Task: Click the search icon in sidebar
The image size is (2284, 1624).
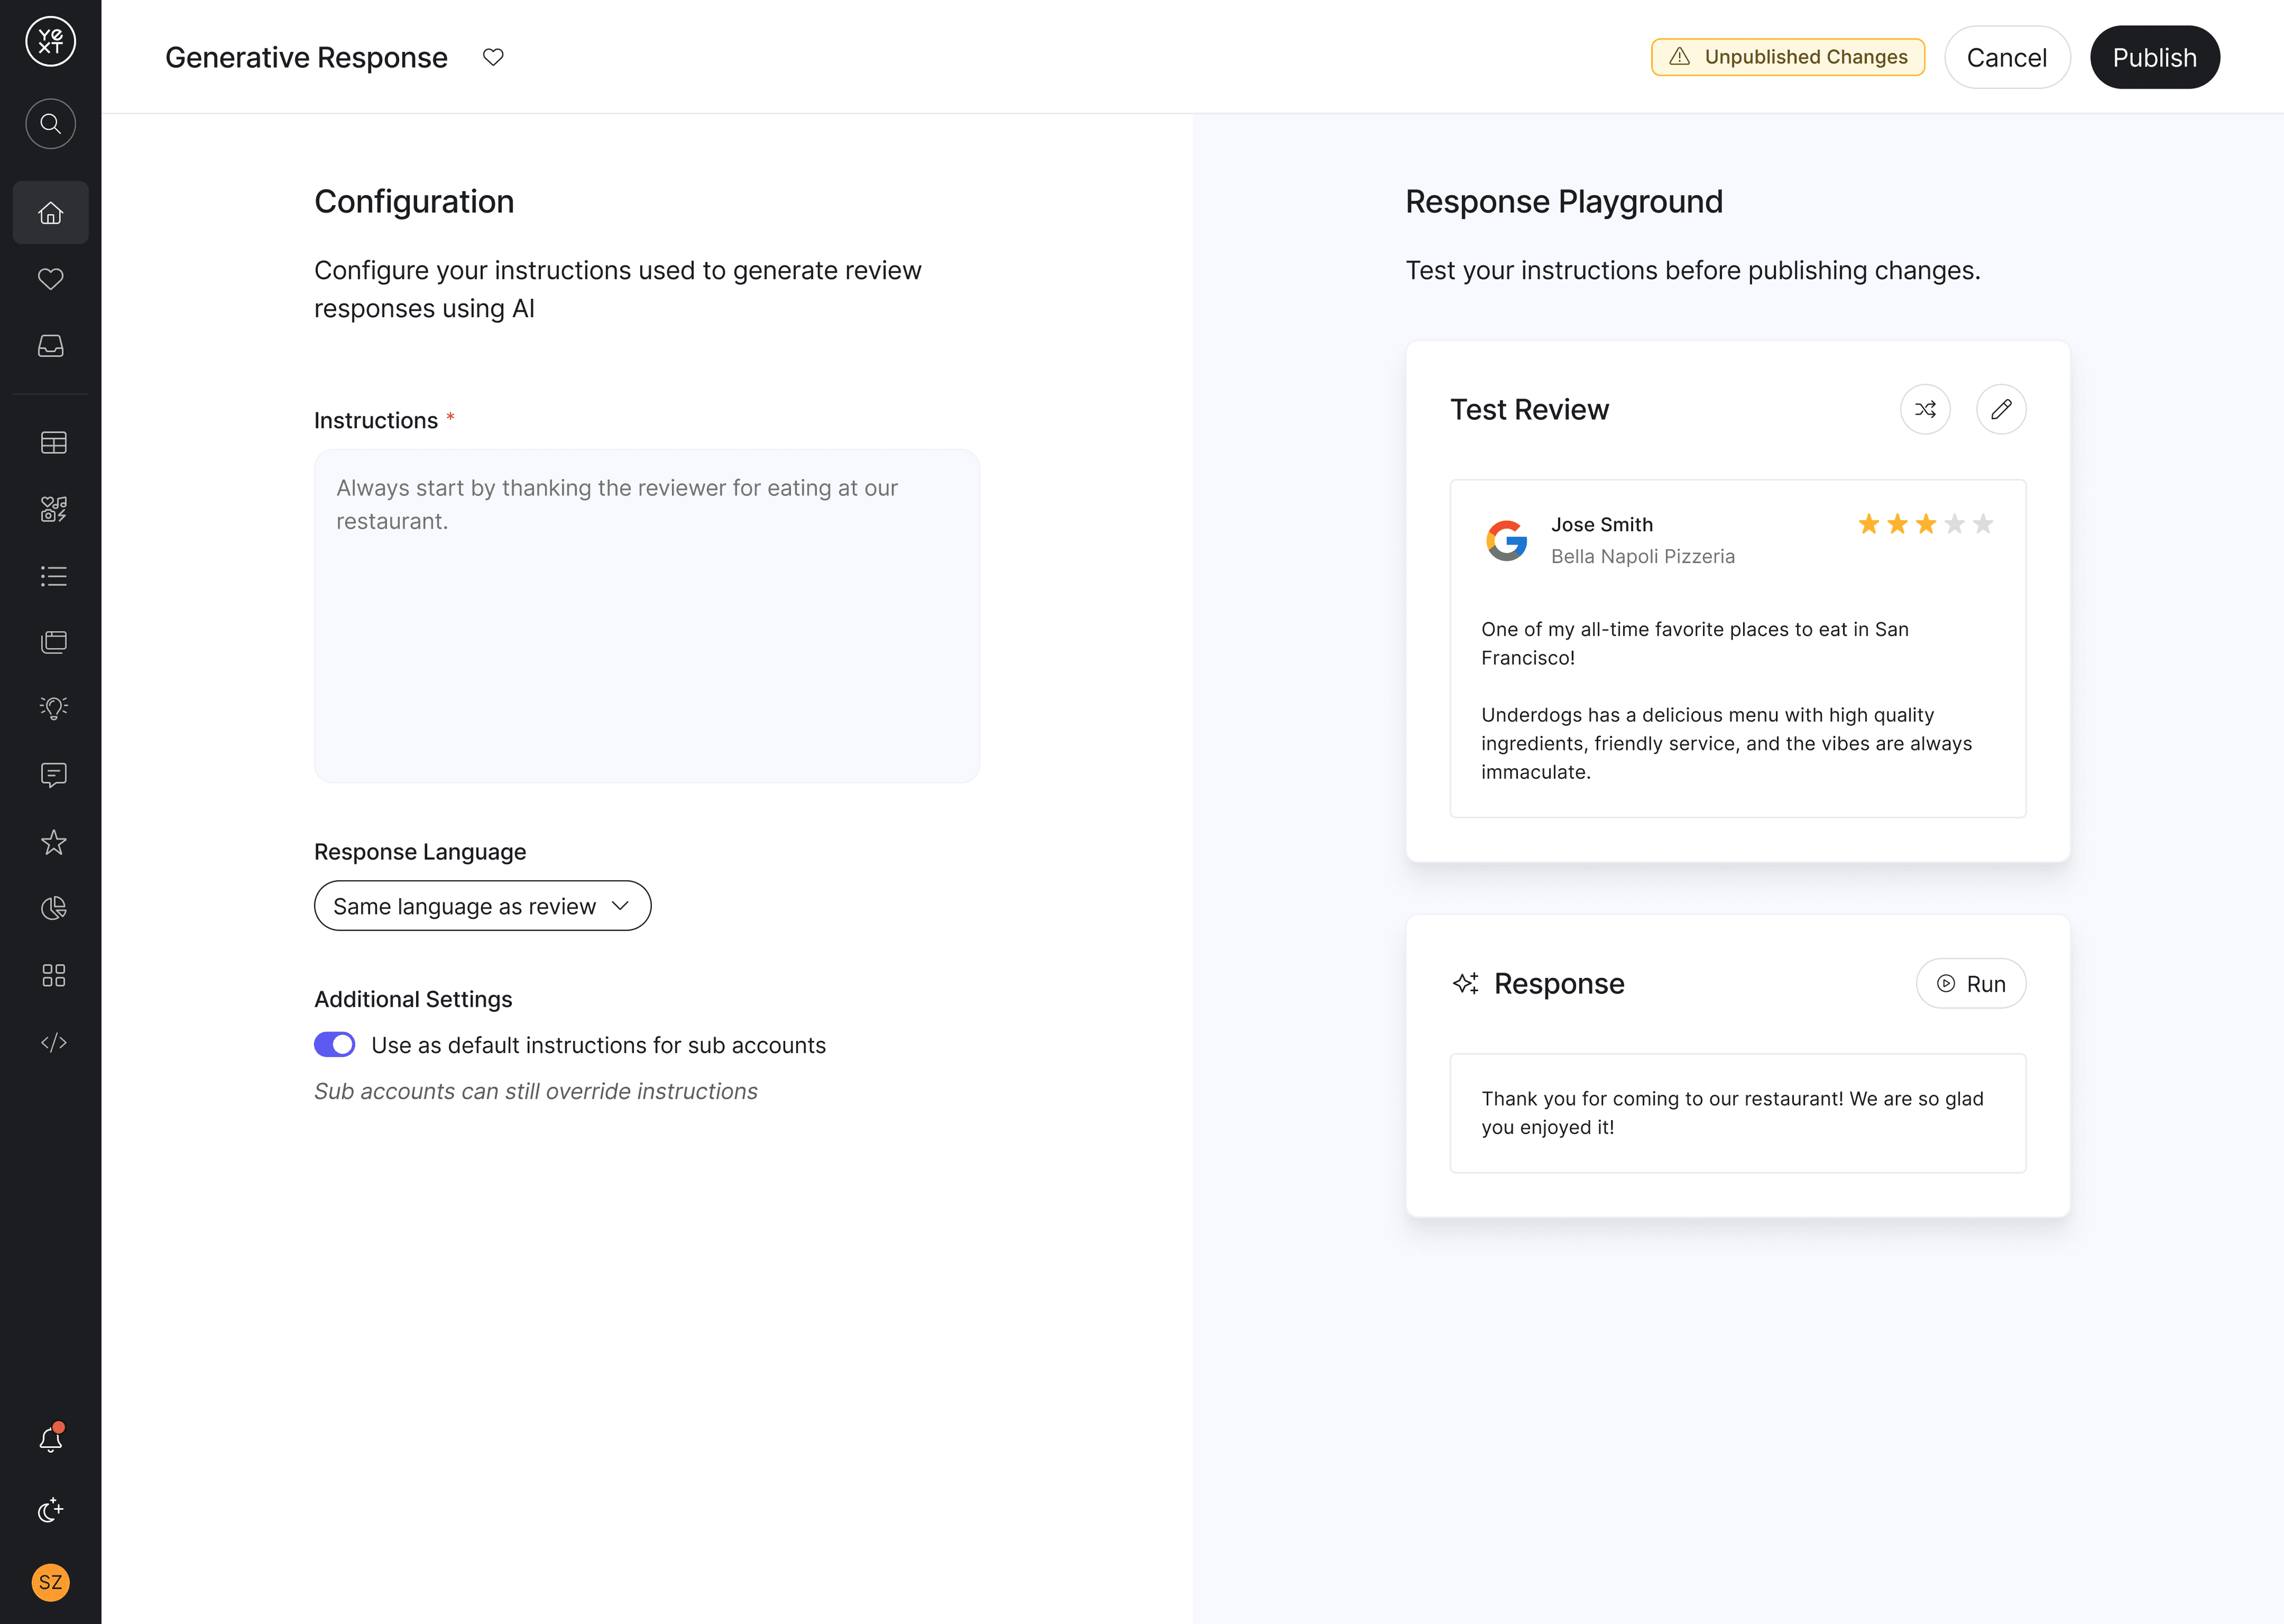Action: click(x=50, y=124)
